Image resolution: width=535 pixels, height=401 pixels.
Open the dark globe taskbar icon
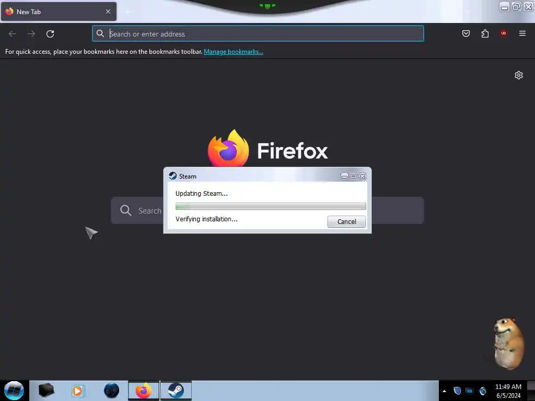(x=111, y=391)
